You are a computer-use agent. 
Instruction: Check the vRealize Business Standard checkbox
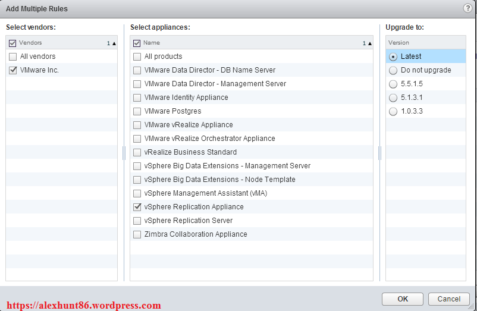pyautogui.click(x=137, y=152)
